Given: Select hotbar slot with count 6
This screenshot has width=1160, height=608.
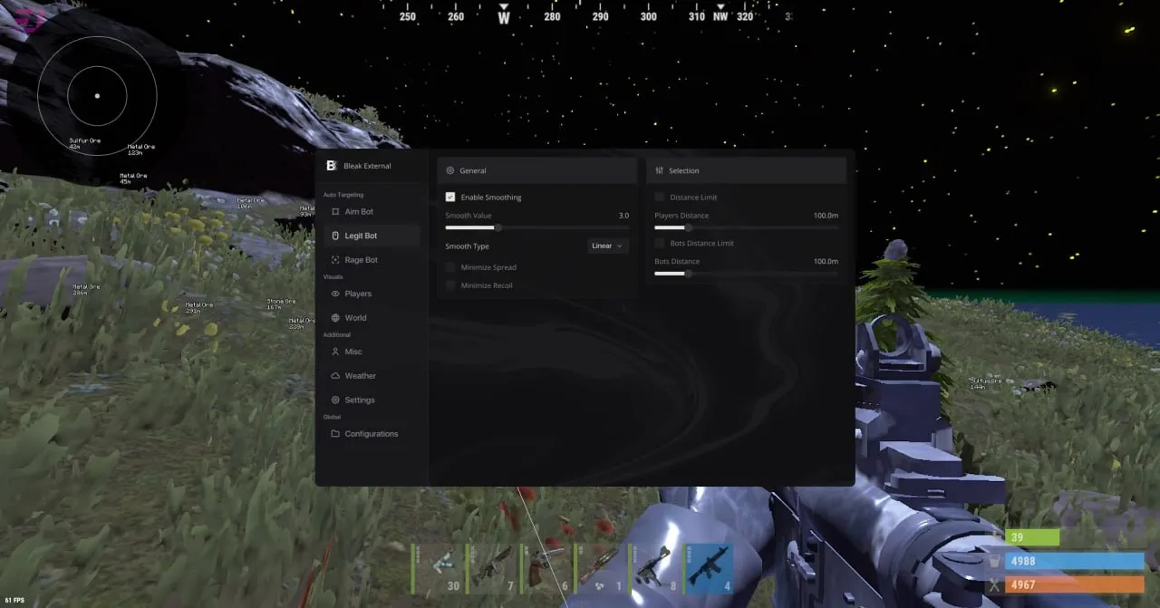Looking at the screenshot, I should (546, 568).
